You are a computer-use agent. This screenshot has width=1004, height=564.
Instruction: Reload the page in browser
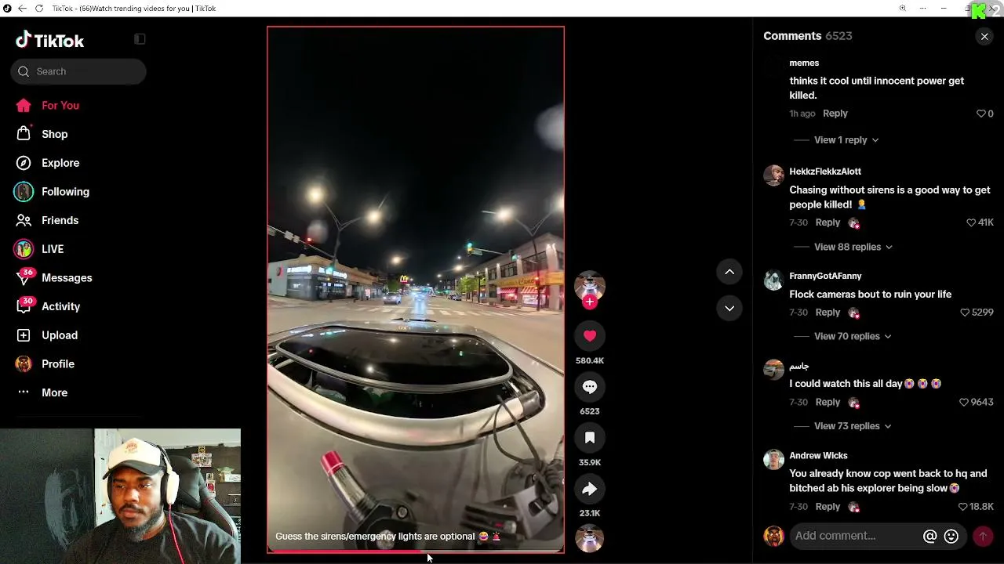[39, 9]
